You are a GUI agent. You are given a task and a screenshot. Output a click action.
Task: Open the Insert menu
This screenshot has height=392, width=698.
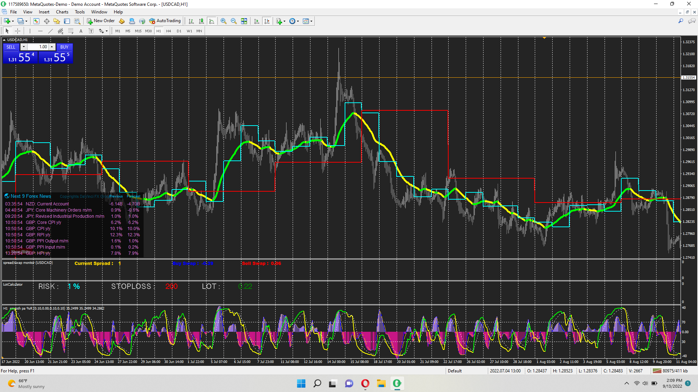pyautogui.click(x=44, y=12)
